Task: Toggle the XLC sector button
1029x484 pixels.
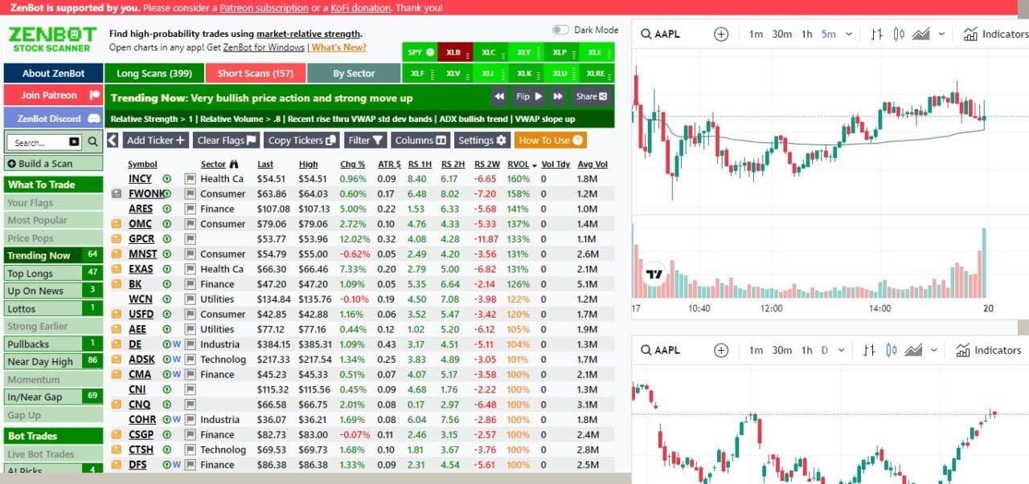Action: [490, 52]
